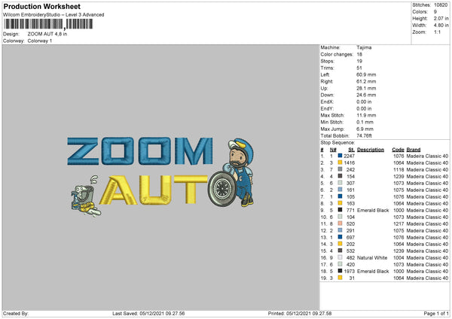This screenshot has height=319, width=452.
Task: Click the blue 'ZOOM' embroidered lettering
Action: coord(140,151)
